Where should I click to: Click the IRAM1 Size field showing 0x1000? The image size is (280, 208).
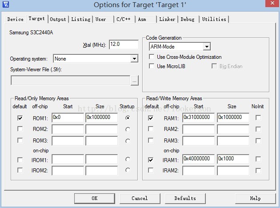(233, 159)
